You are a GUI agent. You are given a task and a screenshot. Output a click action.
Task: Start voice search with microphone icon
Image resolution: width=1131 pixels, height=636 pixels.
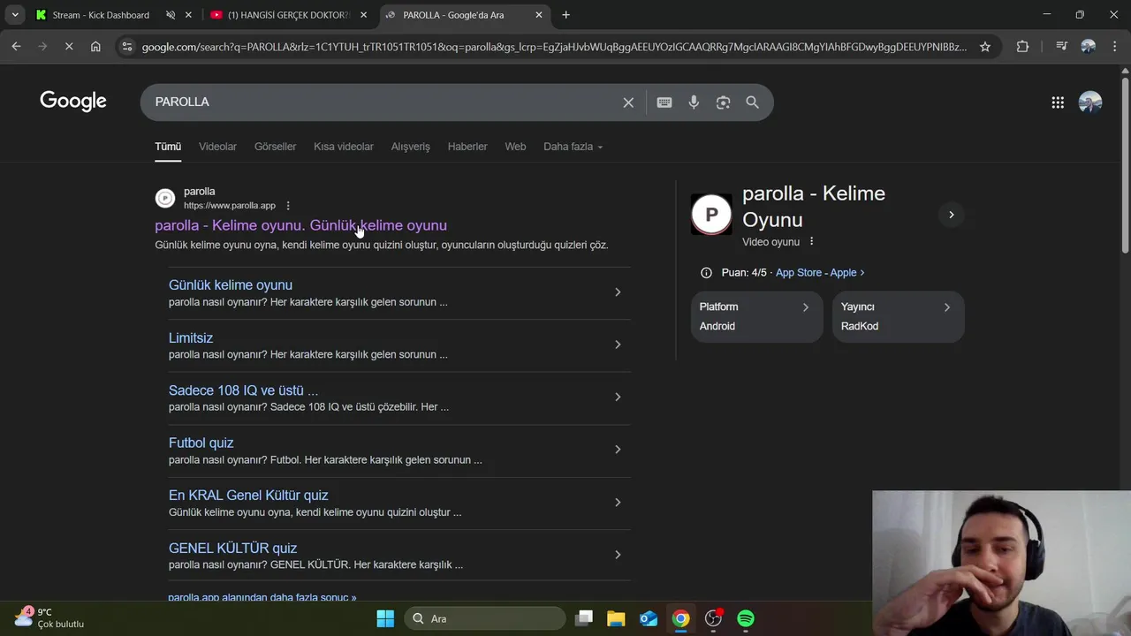(694, 102)
